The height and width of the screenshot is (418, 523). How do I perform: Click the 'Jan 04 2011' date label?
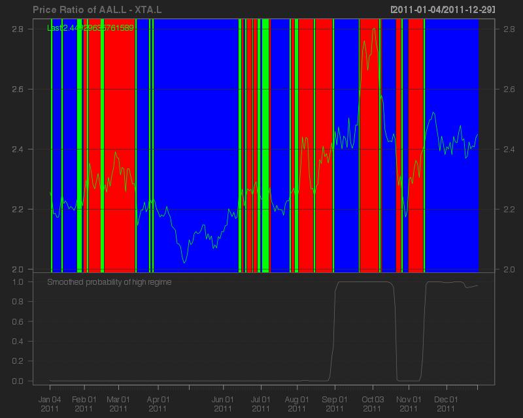pos(50,404)
